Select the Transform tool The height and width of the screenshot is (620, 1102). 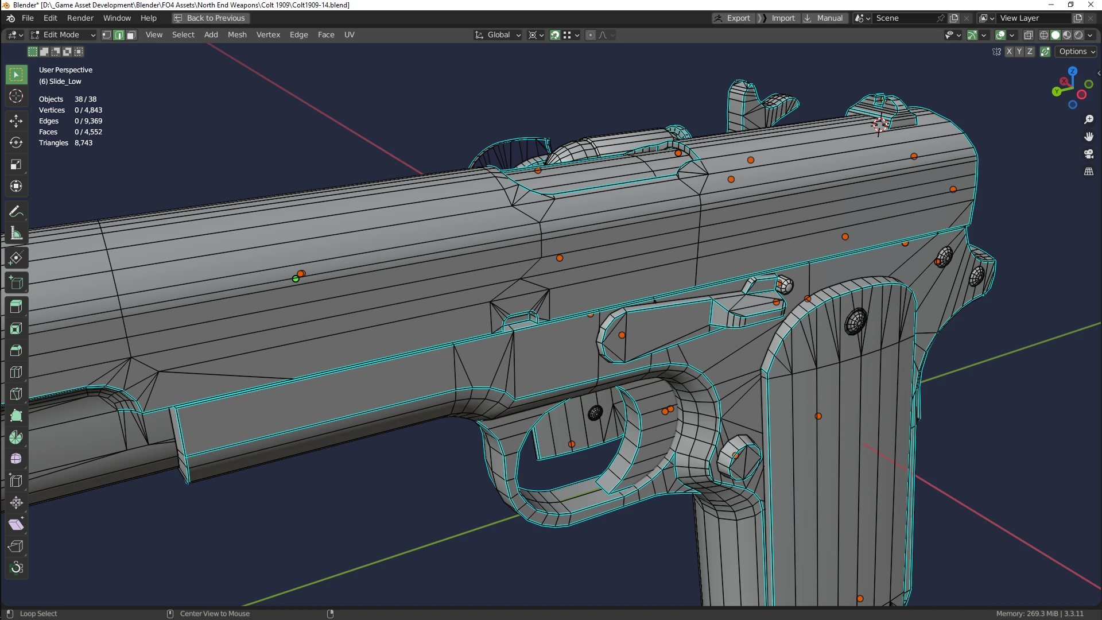(x=16, y=187)
